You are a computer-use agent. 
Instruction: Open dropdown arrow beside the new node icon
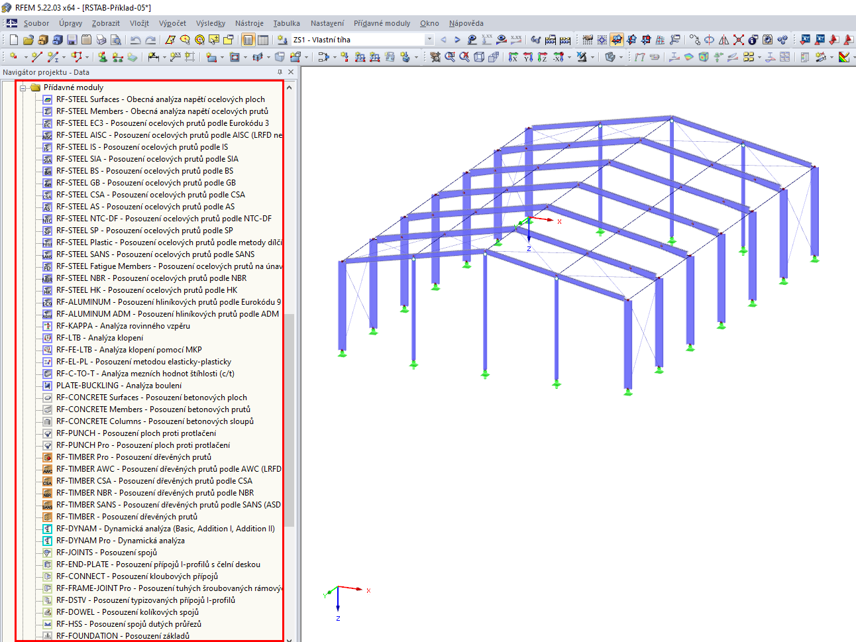[25, 57]
